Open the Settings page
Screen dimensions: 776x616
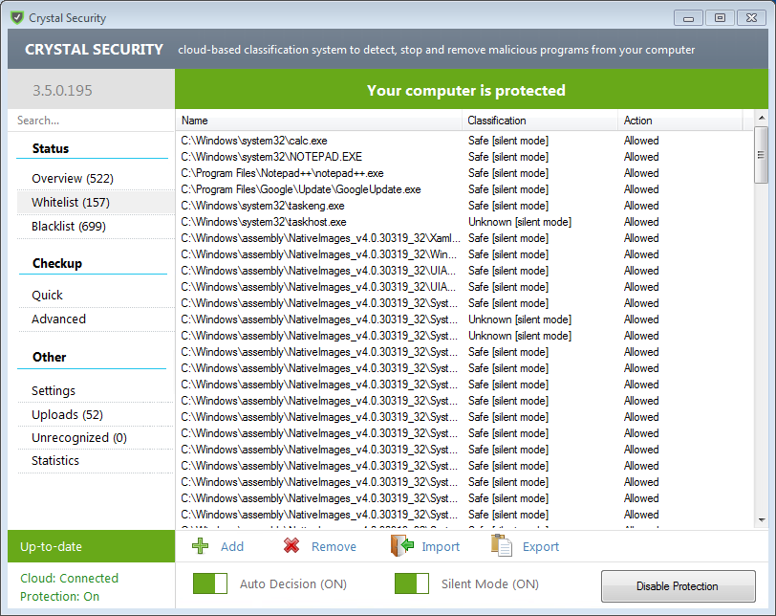click(54, 390)
